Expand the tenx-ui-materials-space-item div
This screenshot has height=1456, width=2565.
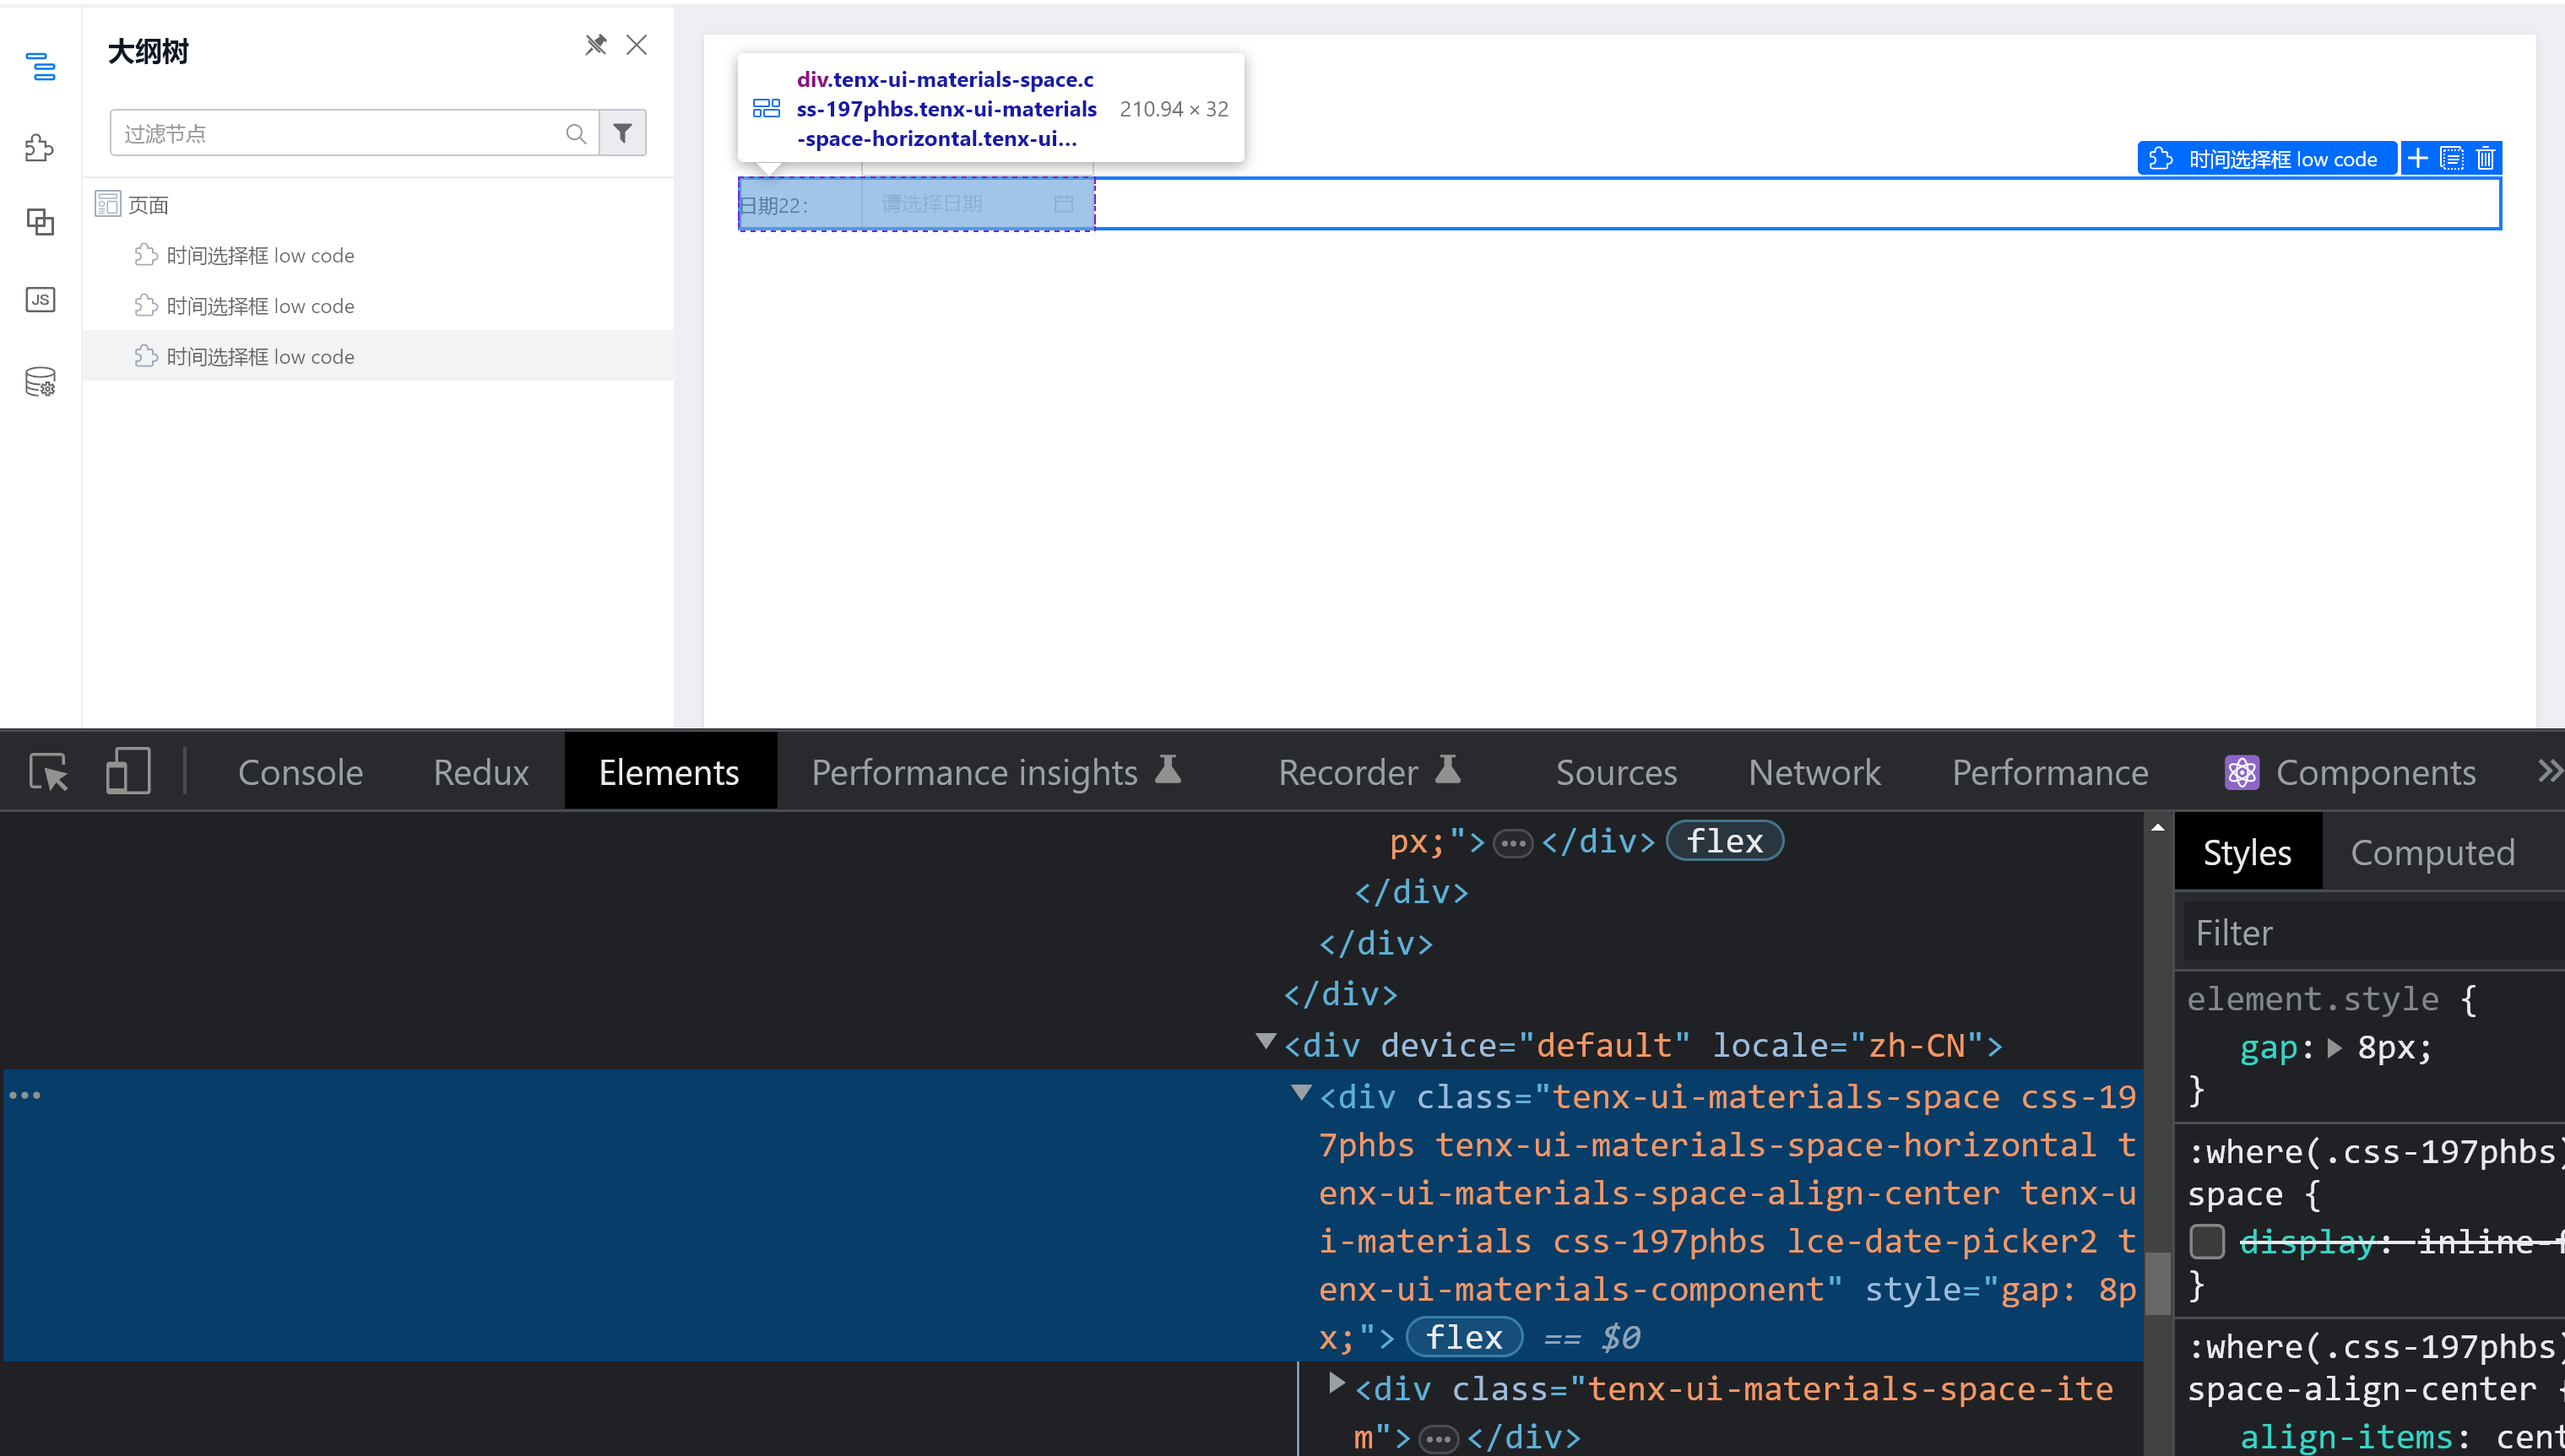pos(1336,1384)
